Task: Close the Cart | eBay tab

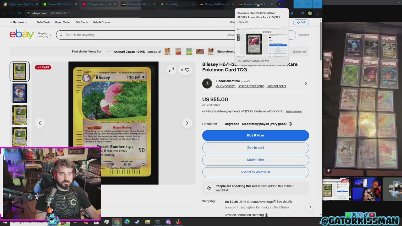Action: [193, 4]
